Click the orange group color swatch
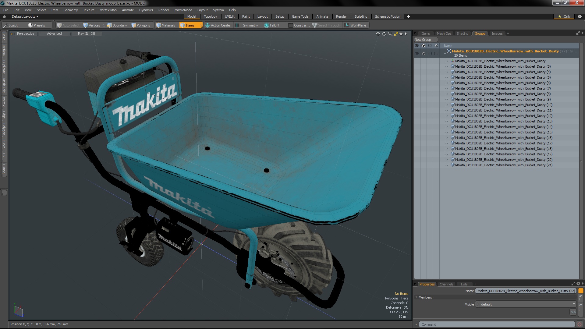 click(x=581, y=291)
